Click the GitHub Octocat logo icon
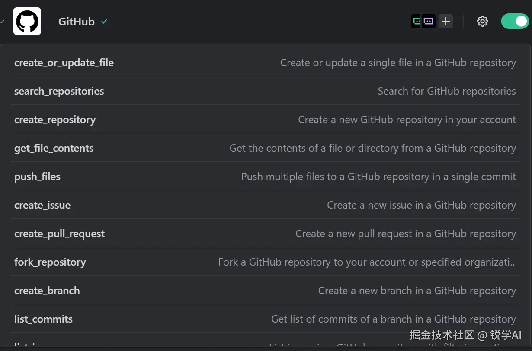532x351 pixels. click(27, 21)
